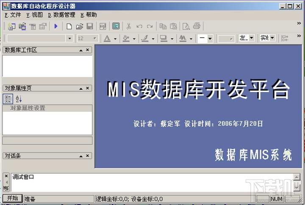The height and width of the screenshot is (205, 305).
Task: Undo the last action
Action: 139,26
